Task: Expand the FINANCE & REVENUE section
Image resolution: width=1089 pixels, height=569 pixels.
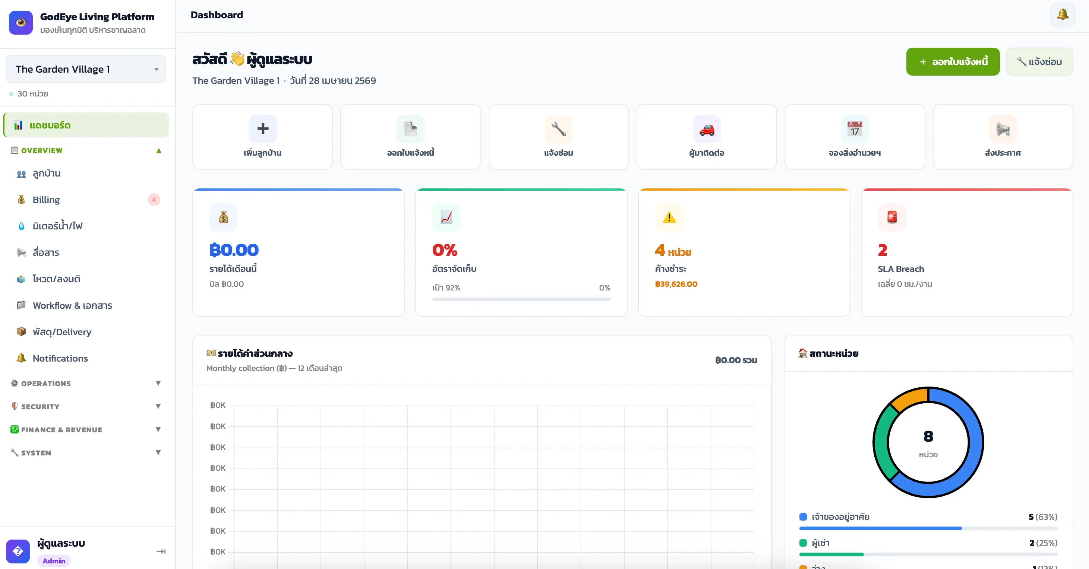Action: pyautogui.click(x=86, y=430)
